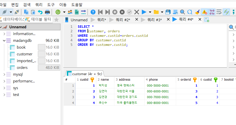The width and height of the screenshot is (236, 125).
Task: Click the 테이블 필터 filter field
Action: 39,19
